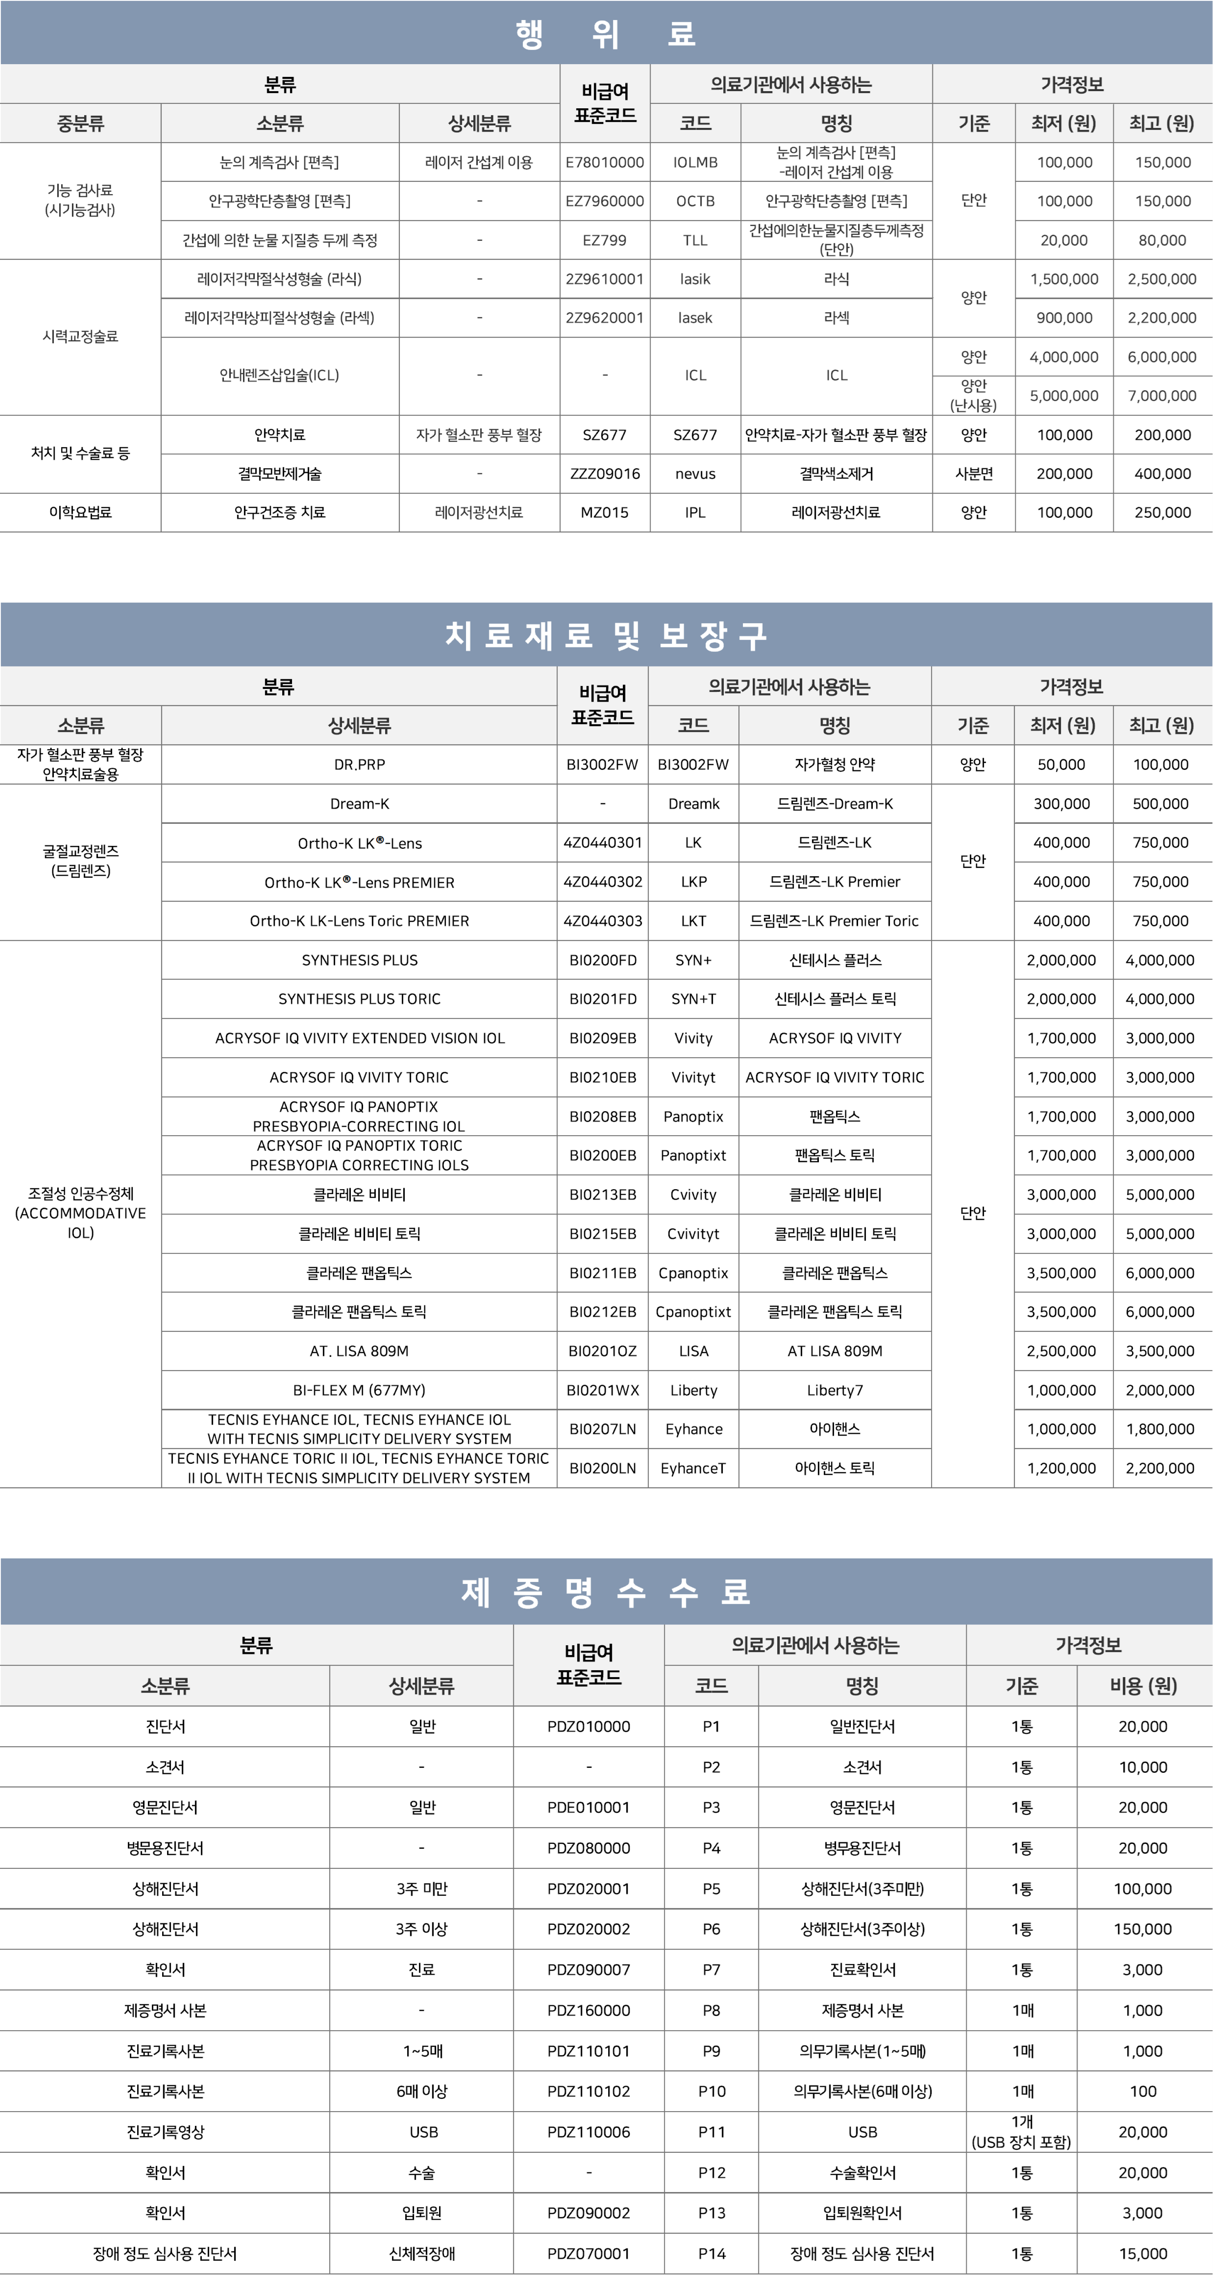
Task: Click the EyhanceT code cell
Action: pos(693,1468)
